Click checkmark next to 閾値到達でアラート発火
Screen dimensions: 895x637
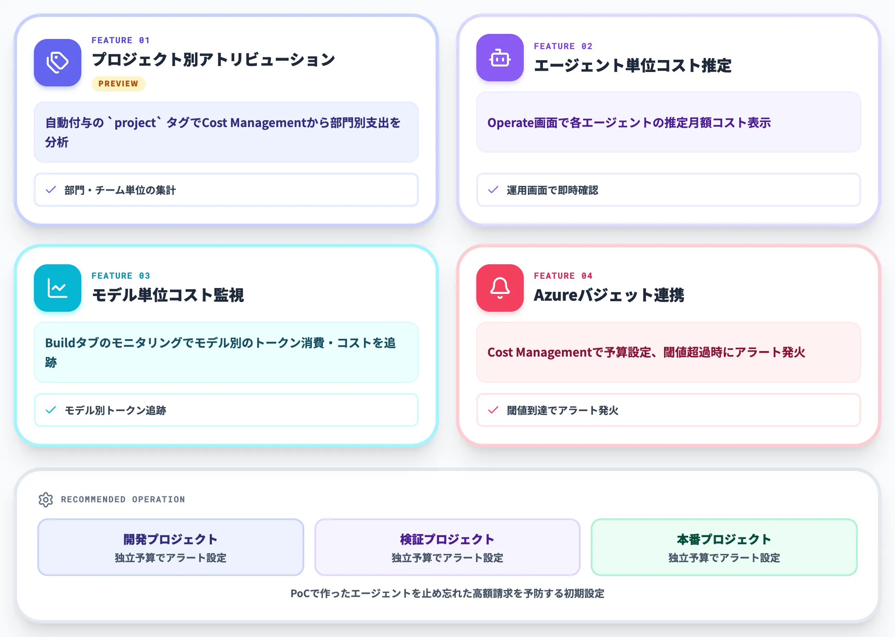(493, 410)
